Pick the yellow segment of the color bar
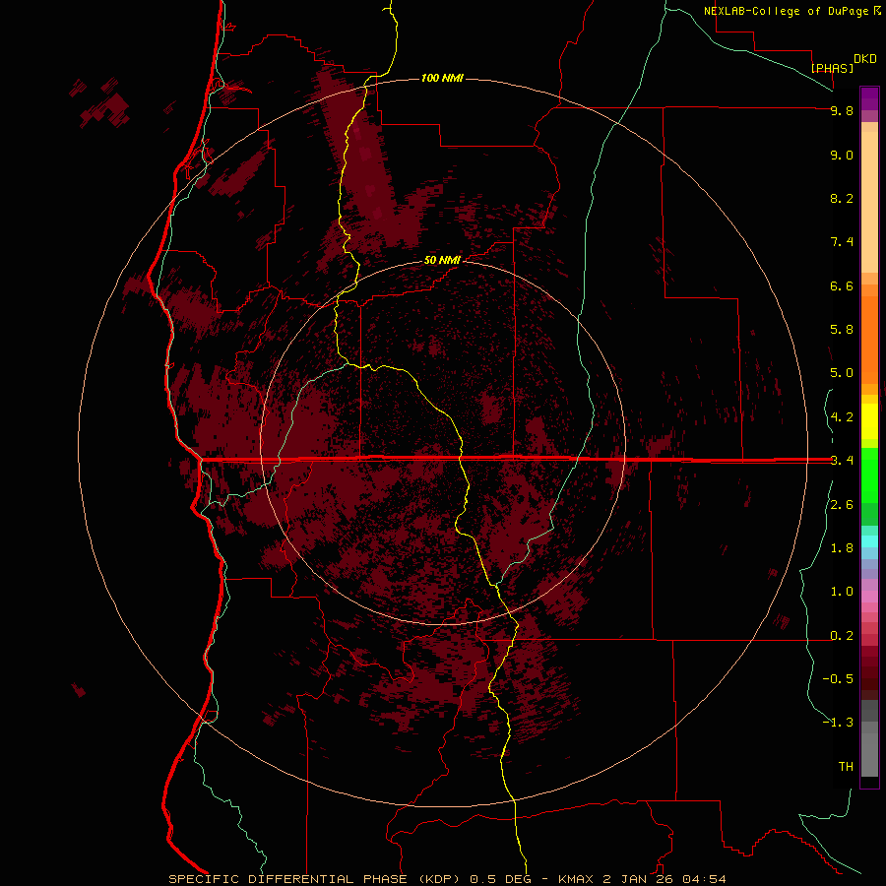The width and height of the screenshot is (886, 886). [869, 421]
